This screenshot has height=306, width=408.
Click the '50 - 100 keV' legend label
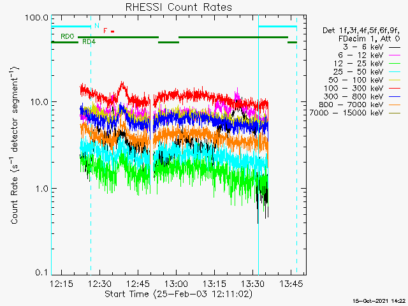(x=356, y=80)
